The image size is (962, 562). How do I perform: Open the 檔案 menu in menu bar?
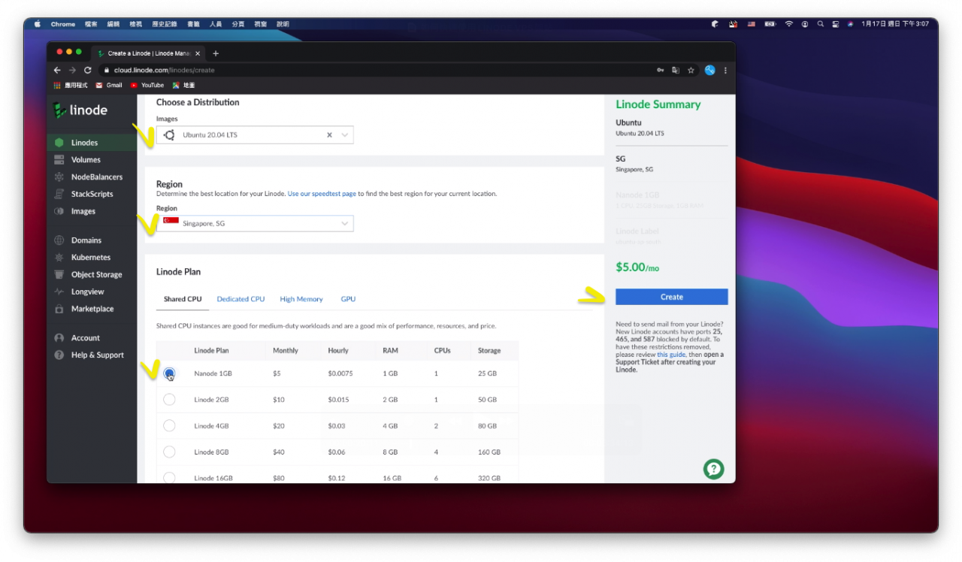[91, 24]
